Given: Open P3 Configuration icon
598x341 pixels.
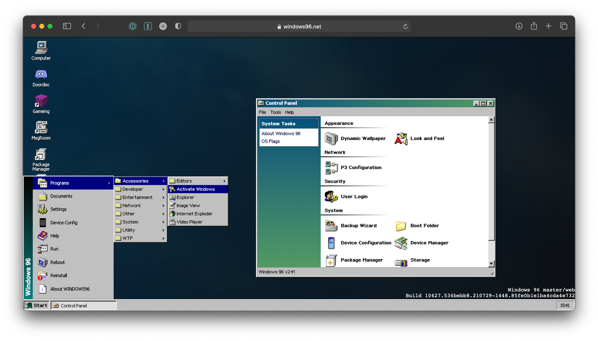Looking at the screenshot, I should [353, 168].
